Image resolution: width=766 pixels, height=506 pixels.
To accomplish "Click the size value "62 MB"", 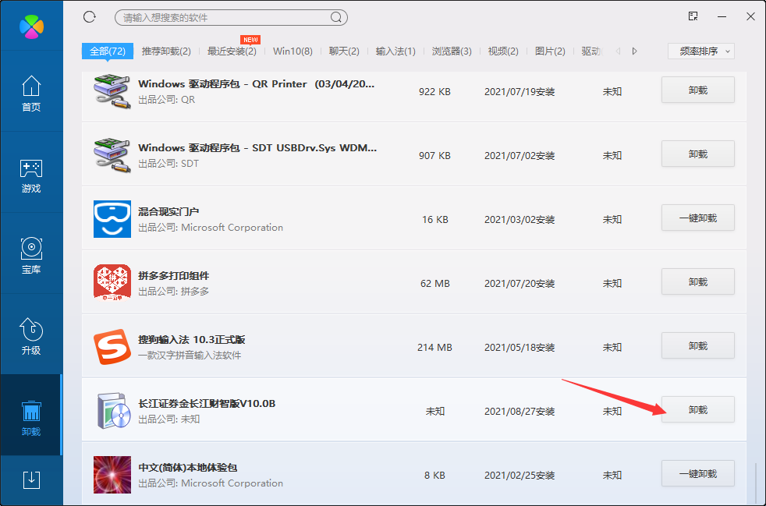I will [434, 283].
